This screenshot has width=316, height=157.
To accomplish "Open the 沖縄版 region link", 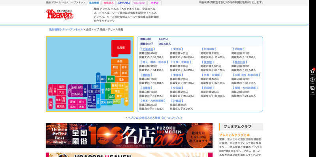I will point(177,101).
